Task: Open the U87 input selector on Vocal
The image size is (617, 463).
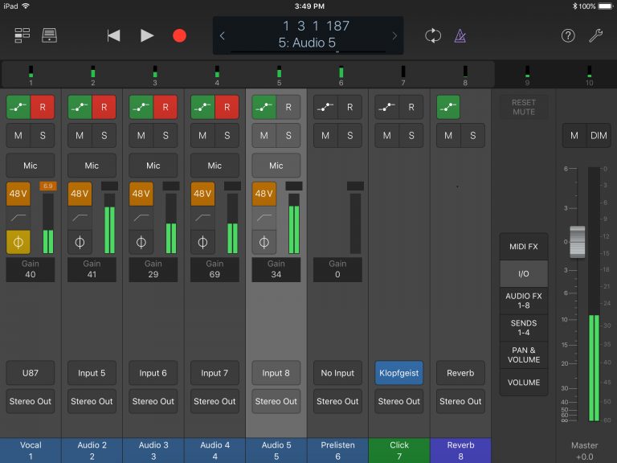Action: click(x=31, y=373)
